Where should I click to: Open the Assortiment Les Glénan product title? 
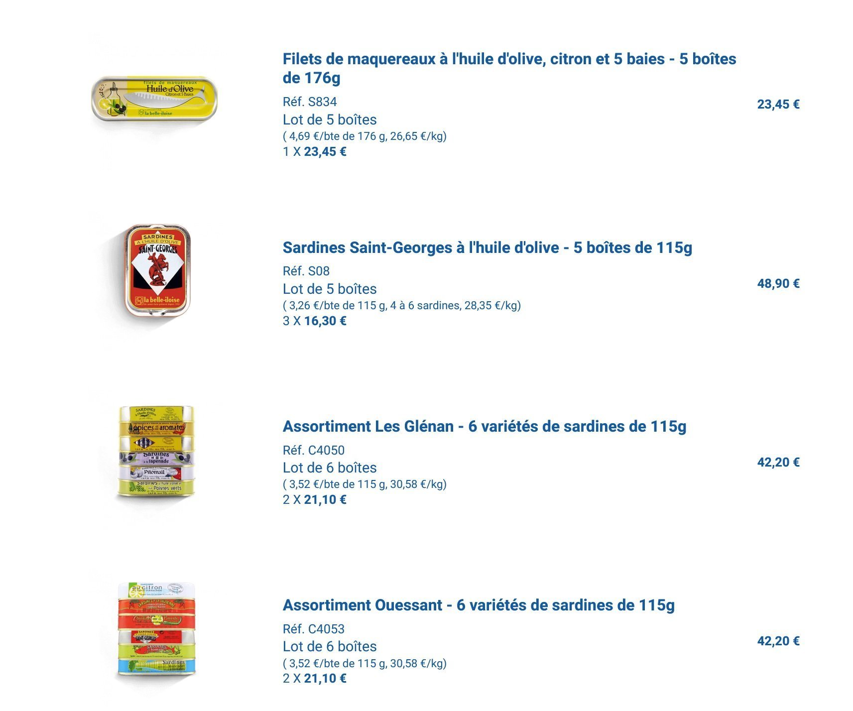point(484,426)
